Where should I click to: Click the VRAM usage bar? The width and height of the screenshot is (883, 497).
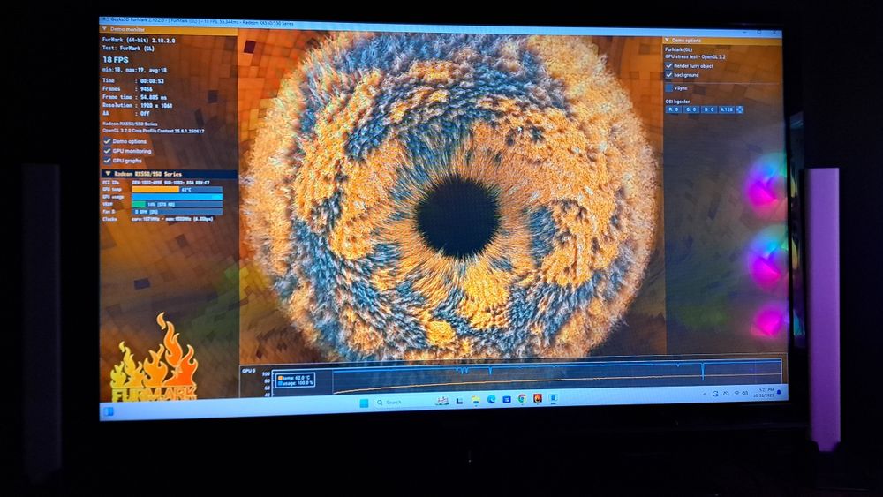tap(177, 204)
